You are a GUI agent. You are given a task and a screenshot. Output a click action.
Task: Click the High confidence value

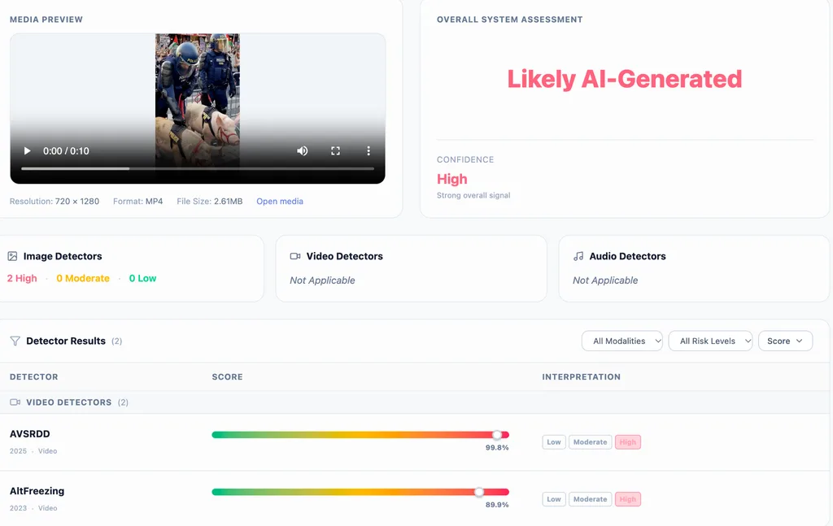452,180
